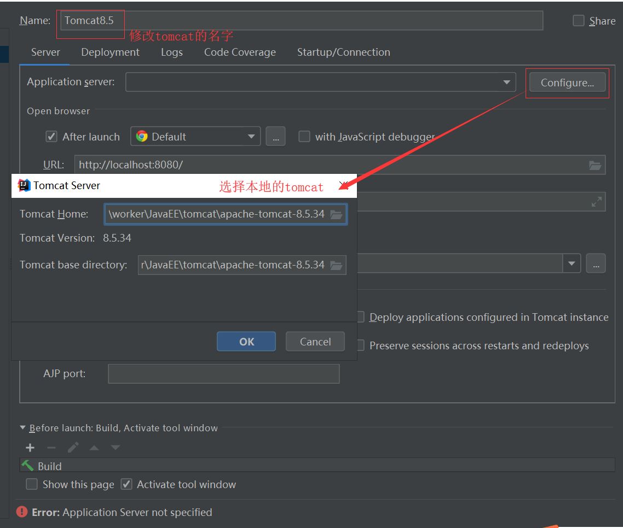Click the ellipsis button right of JRE dropdown

coord(596,263)
